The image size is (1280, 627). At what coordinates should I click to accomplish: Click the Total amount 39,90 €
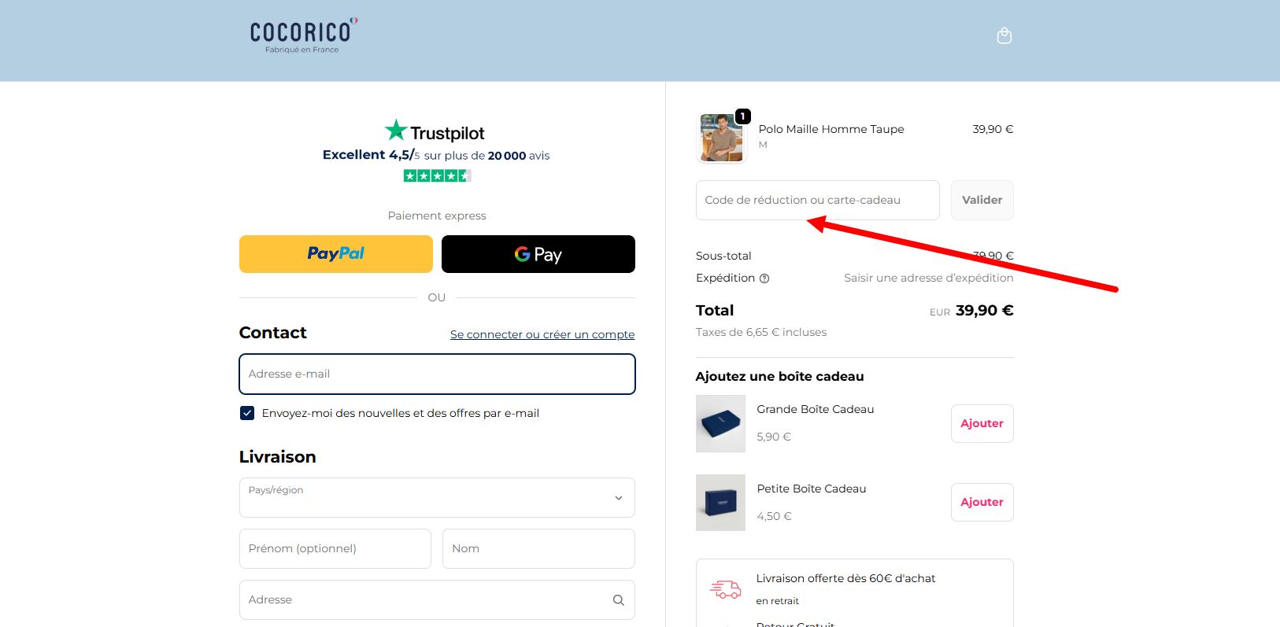(985, 311)
